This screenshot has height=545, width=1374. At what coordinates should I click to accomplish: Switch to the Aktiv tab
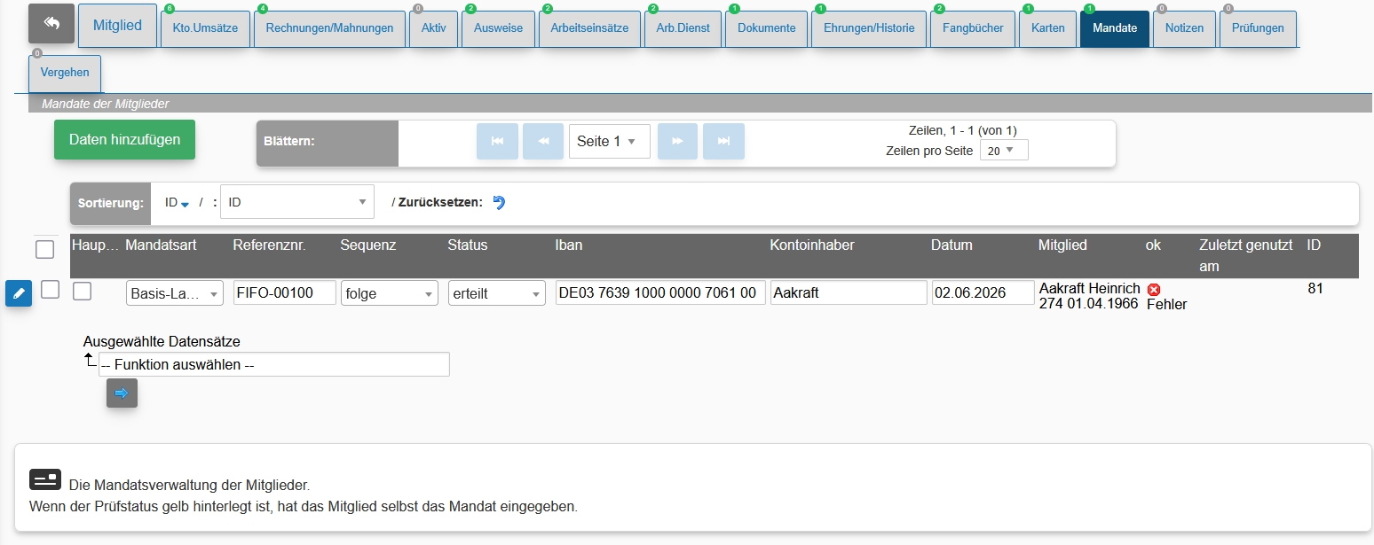tap(433, 27)
